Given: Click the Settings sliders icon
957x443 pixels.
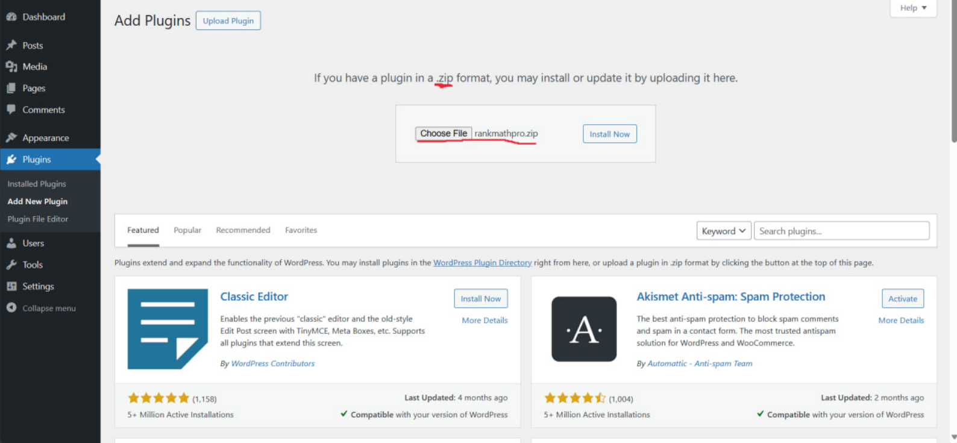Looking at the screenshot, I should tap(11, 286).
